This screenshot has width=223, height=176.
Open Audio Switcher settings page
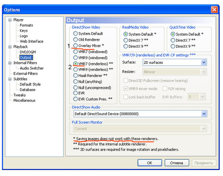click(32, 68)
